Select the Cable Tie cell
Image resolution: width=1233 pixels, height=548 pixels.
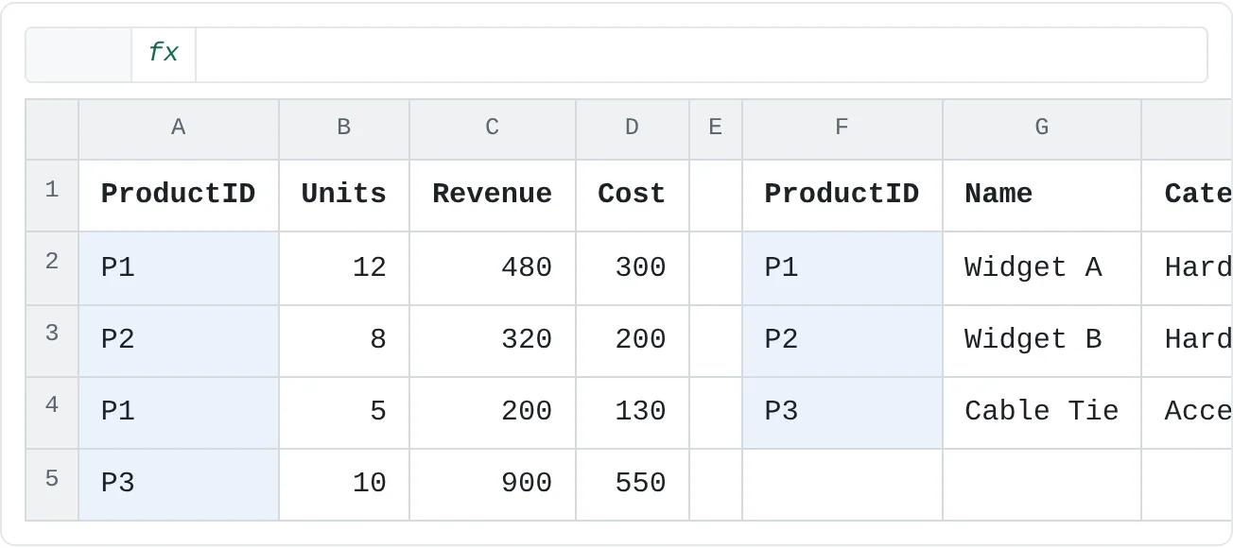pos(1042,412)
